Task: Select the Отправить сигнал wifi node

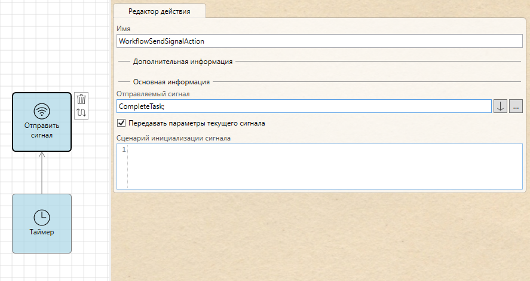Action: tap(42, 122)
